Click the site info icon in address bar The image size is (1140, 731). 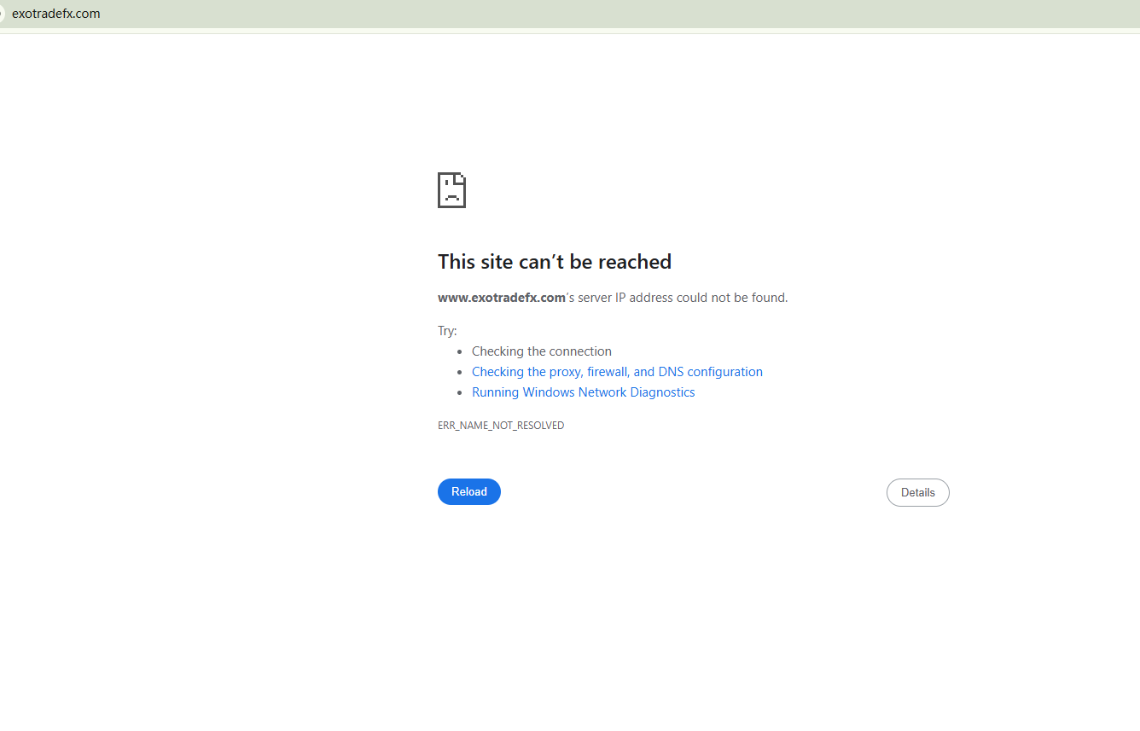pyautogui.click(x=2, y=14)
